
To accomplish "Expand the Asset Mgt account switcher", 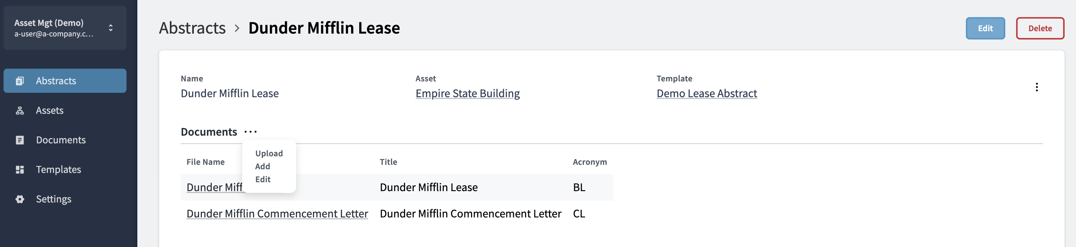I will (111, 28).
